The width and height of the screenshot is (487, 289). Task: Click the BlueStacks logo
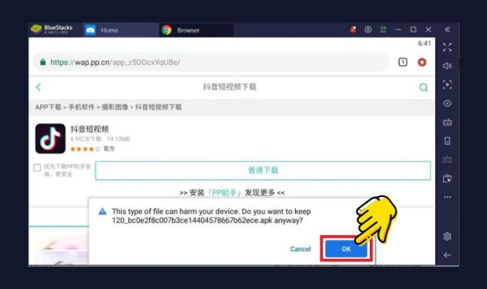(37, 29)
